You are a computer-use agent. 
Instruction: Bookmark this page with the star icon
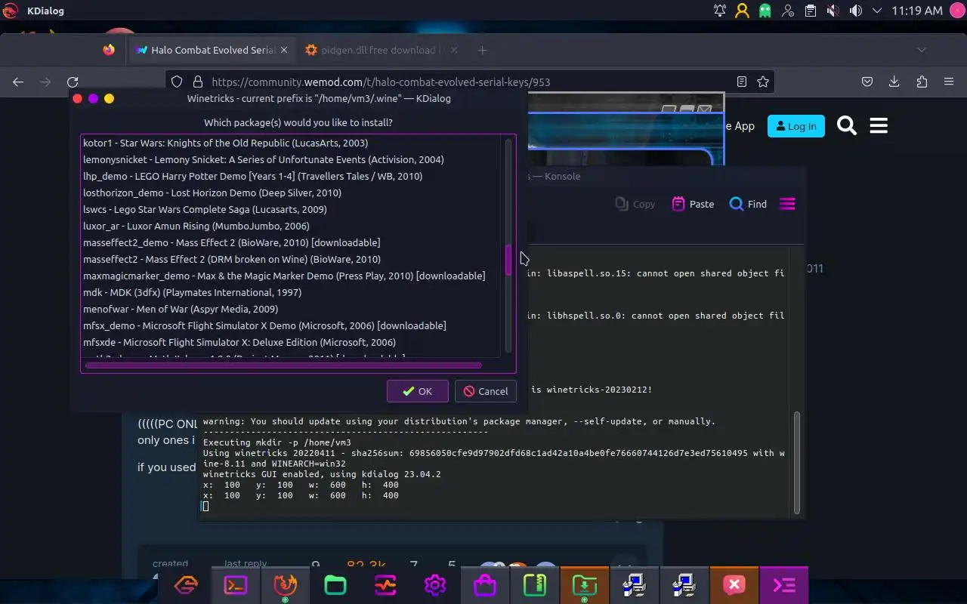click(763, 82)
